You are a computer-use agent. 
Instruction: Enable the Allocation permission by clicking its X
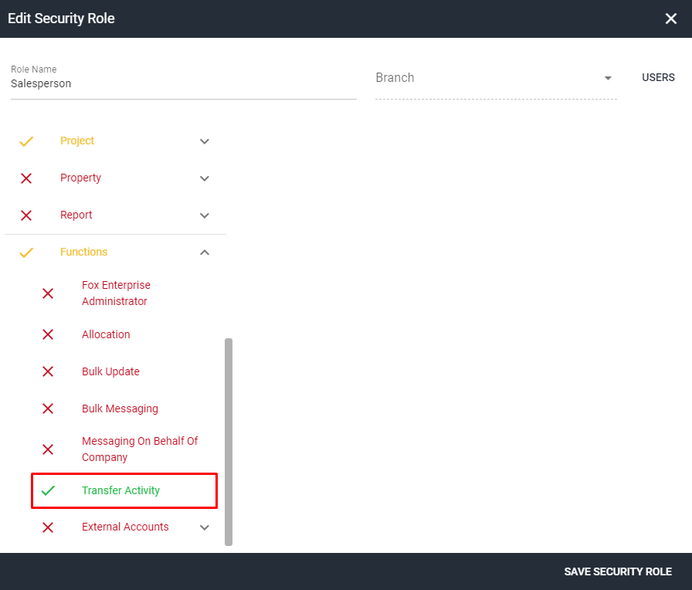[x=47, y=334]
